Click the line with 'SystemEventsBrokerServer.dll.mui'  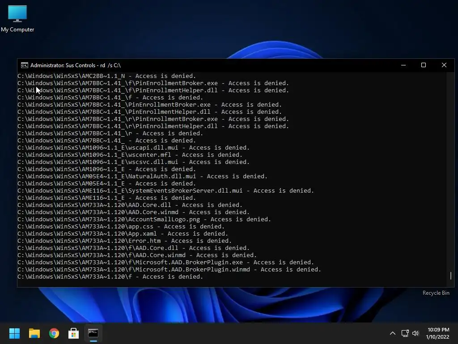[165, 191]
